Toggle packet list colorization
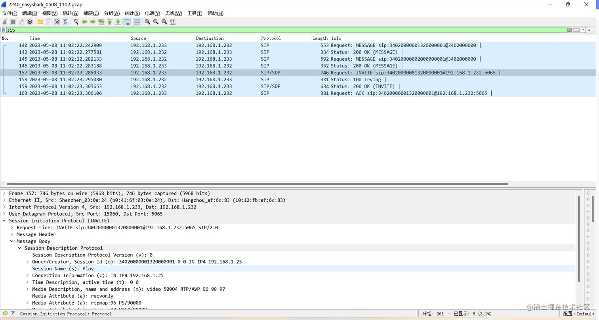 (x=137, y=22)
